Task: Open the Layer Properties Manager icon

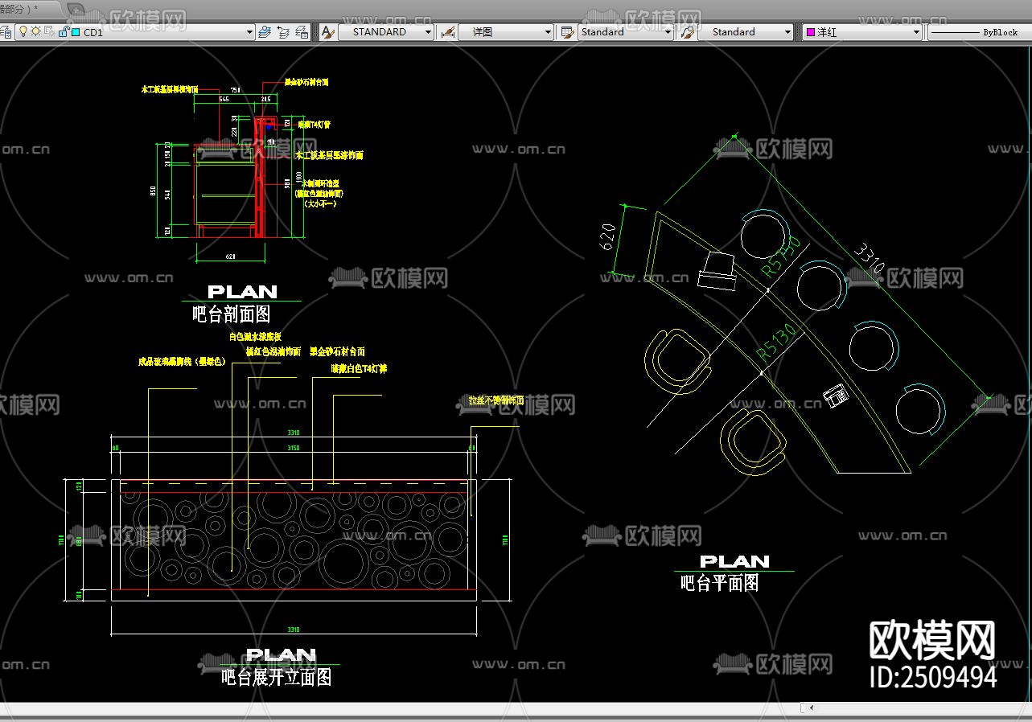Action: tap(6, 32)
